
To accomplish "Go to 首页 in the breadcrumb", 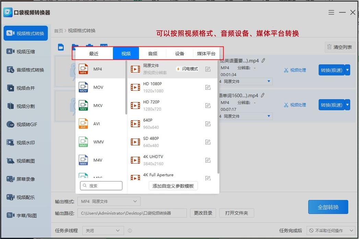I will pos(58,31).
